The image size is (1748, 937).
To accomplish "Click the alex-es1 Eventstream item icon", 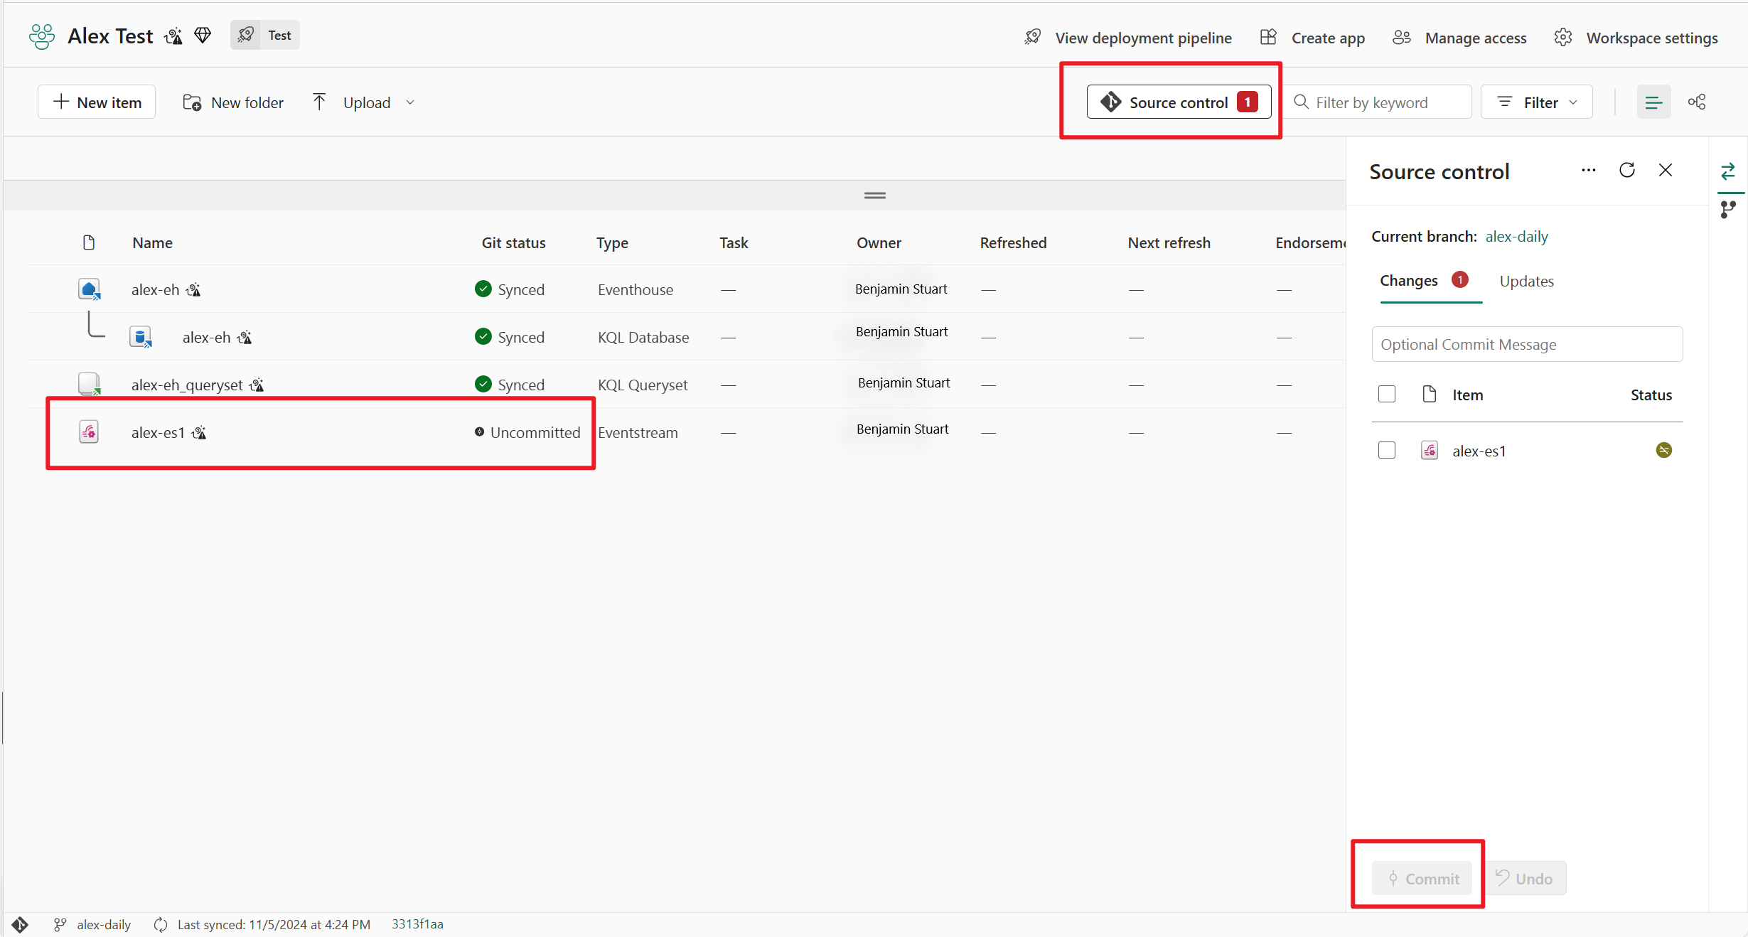I will coord(89,432).
